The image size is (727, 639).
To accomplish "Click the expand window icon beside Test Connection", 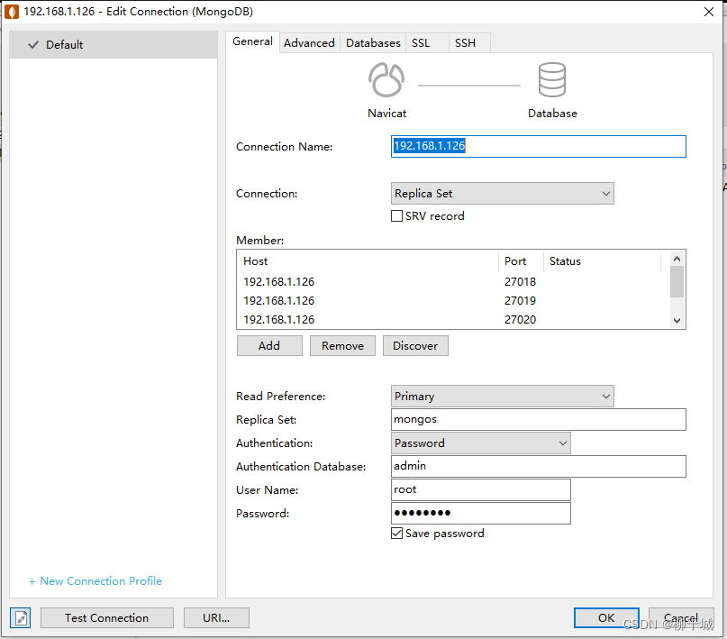I will pos(21,617).
